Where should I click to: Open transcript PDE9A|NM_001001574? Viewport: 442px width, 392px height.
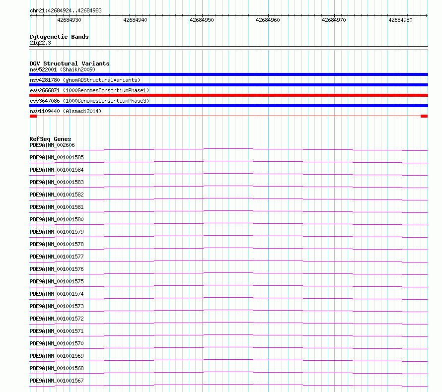57,294
